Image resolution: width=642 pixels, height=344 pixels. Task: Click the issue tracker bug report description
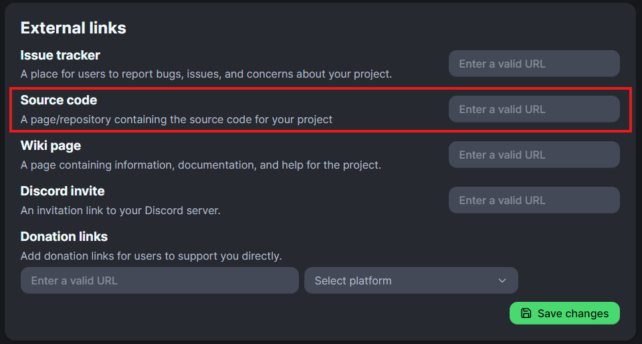[206, 74]
